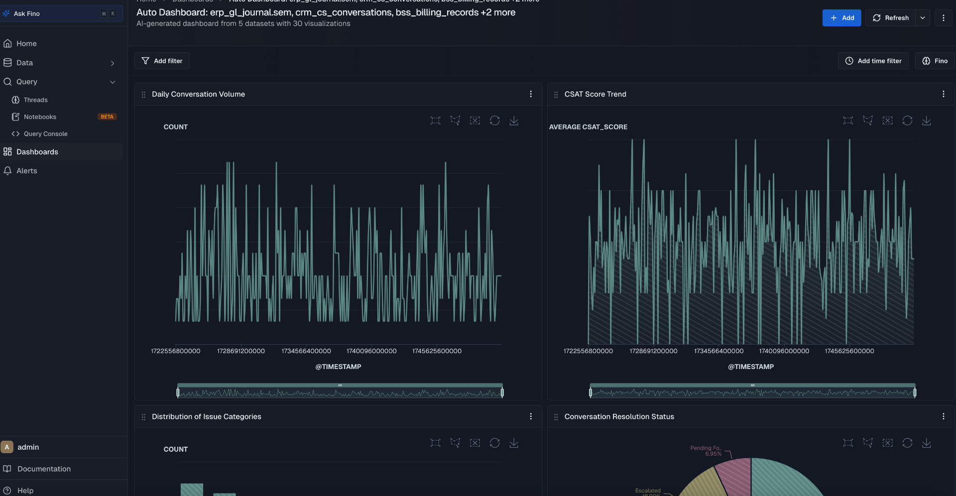Clear selection icon on Daily Conversation Volume

475,121
